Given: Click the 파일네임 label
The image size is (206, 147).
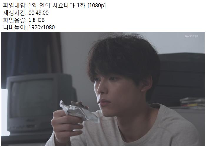Looking at the screenshot, I should 14,6.
